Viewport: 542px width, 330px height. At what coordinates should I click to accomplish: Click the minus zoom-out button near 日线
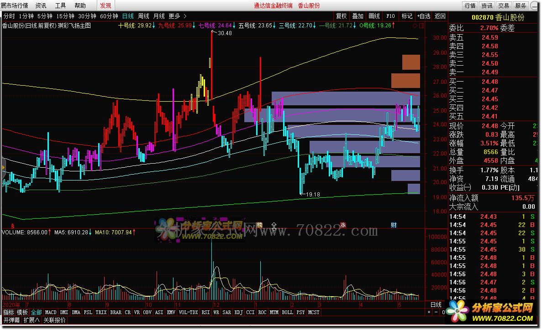pos(436,312)
